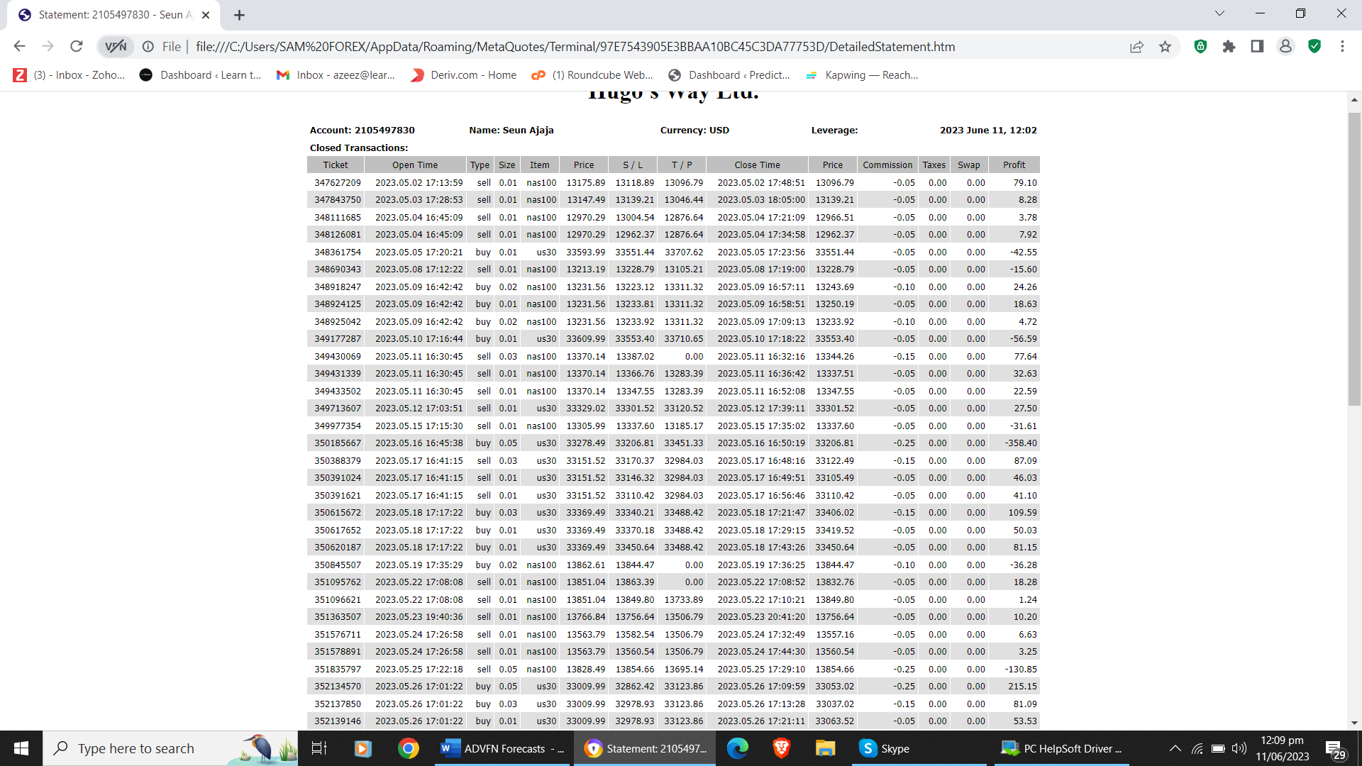Click the shield security icon in toolbar
The image size is (1362, 766).
(x=1314, y=47)
